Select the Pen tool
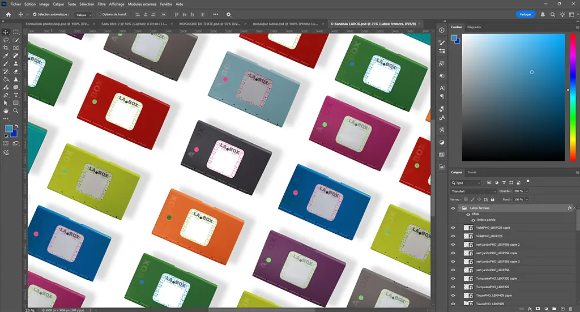The height and width of the screenshot is (312, 580). point(6,95)
